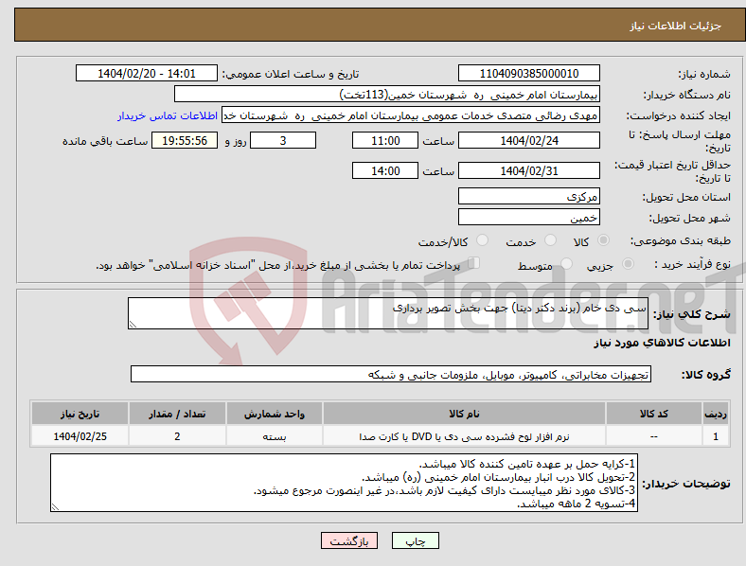Click the اطلاعات کالاهای مورد نیاز heading

click(x=662, y=343)
